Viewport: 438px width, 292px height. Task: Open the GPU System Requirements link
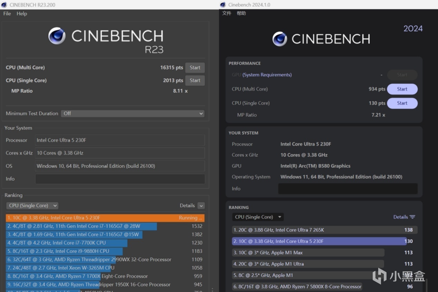tap(267, 75)
